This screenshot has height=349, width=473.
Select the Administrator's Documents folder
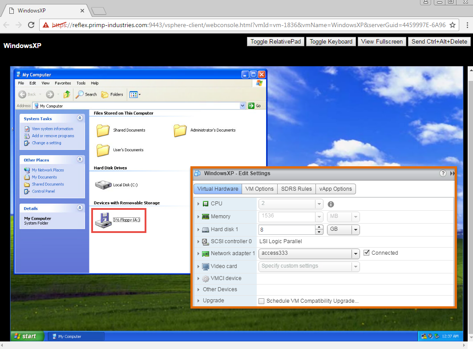[x=205, y=130]
